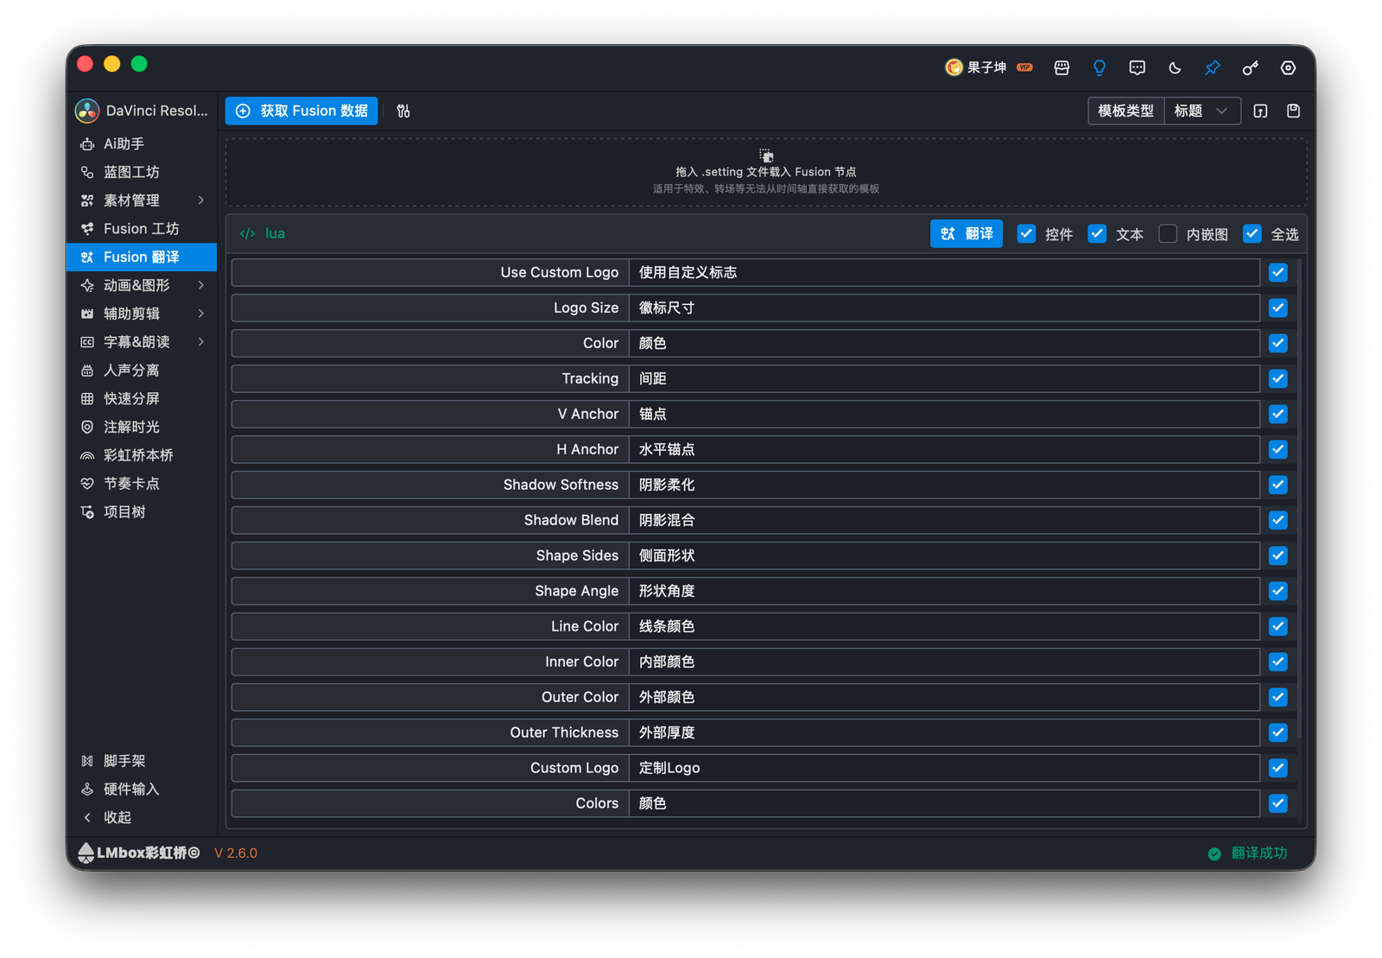Open the chat feedback icon
Image resolution: width=1382 pixels, height=958 pixels.
tap(1138, 67)
